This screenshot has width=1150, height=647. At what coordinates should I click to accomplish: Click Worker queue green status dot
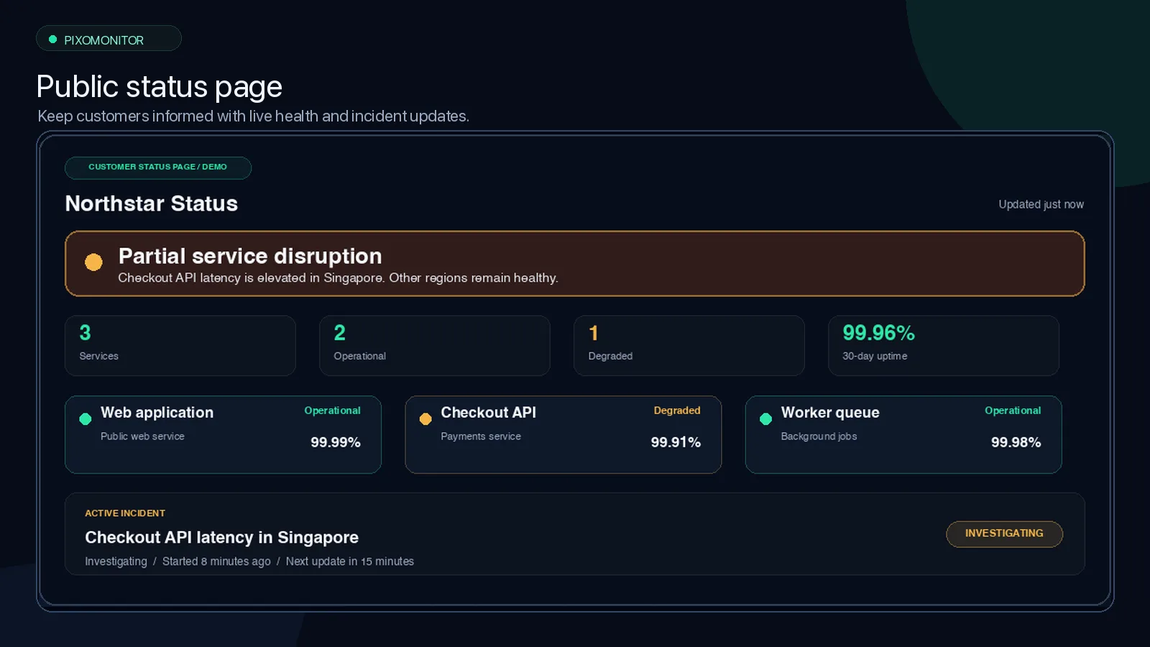click(765, 418)
